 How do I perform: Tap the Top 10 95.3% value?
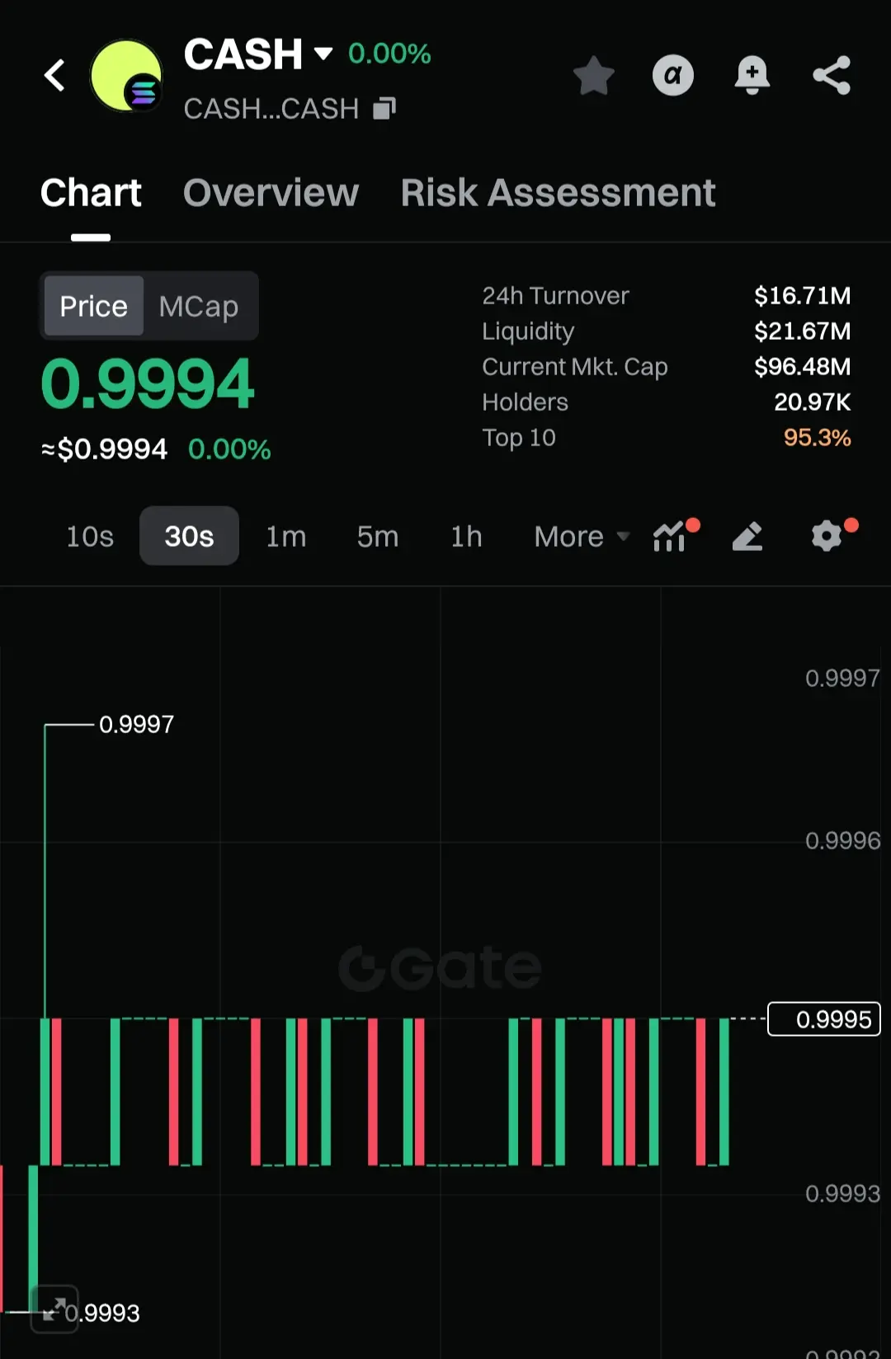click(817, 437)
